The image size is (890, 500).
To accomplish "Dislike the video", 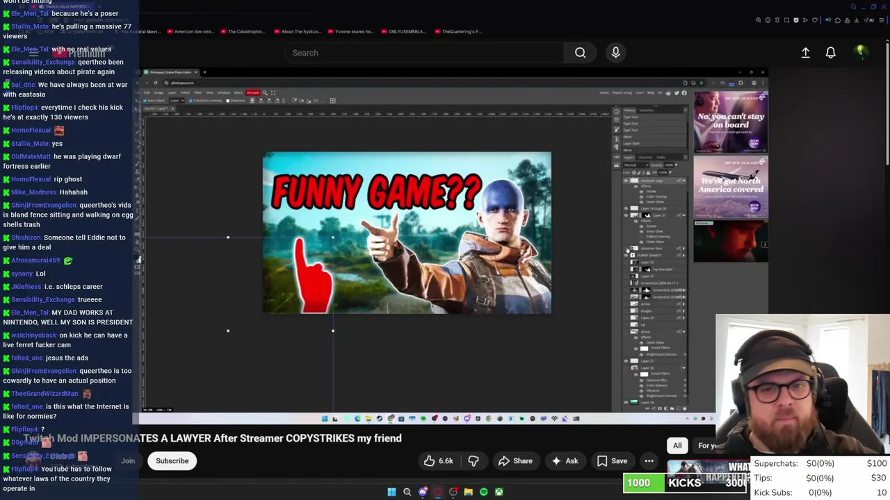I will (474, 461).
